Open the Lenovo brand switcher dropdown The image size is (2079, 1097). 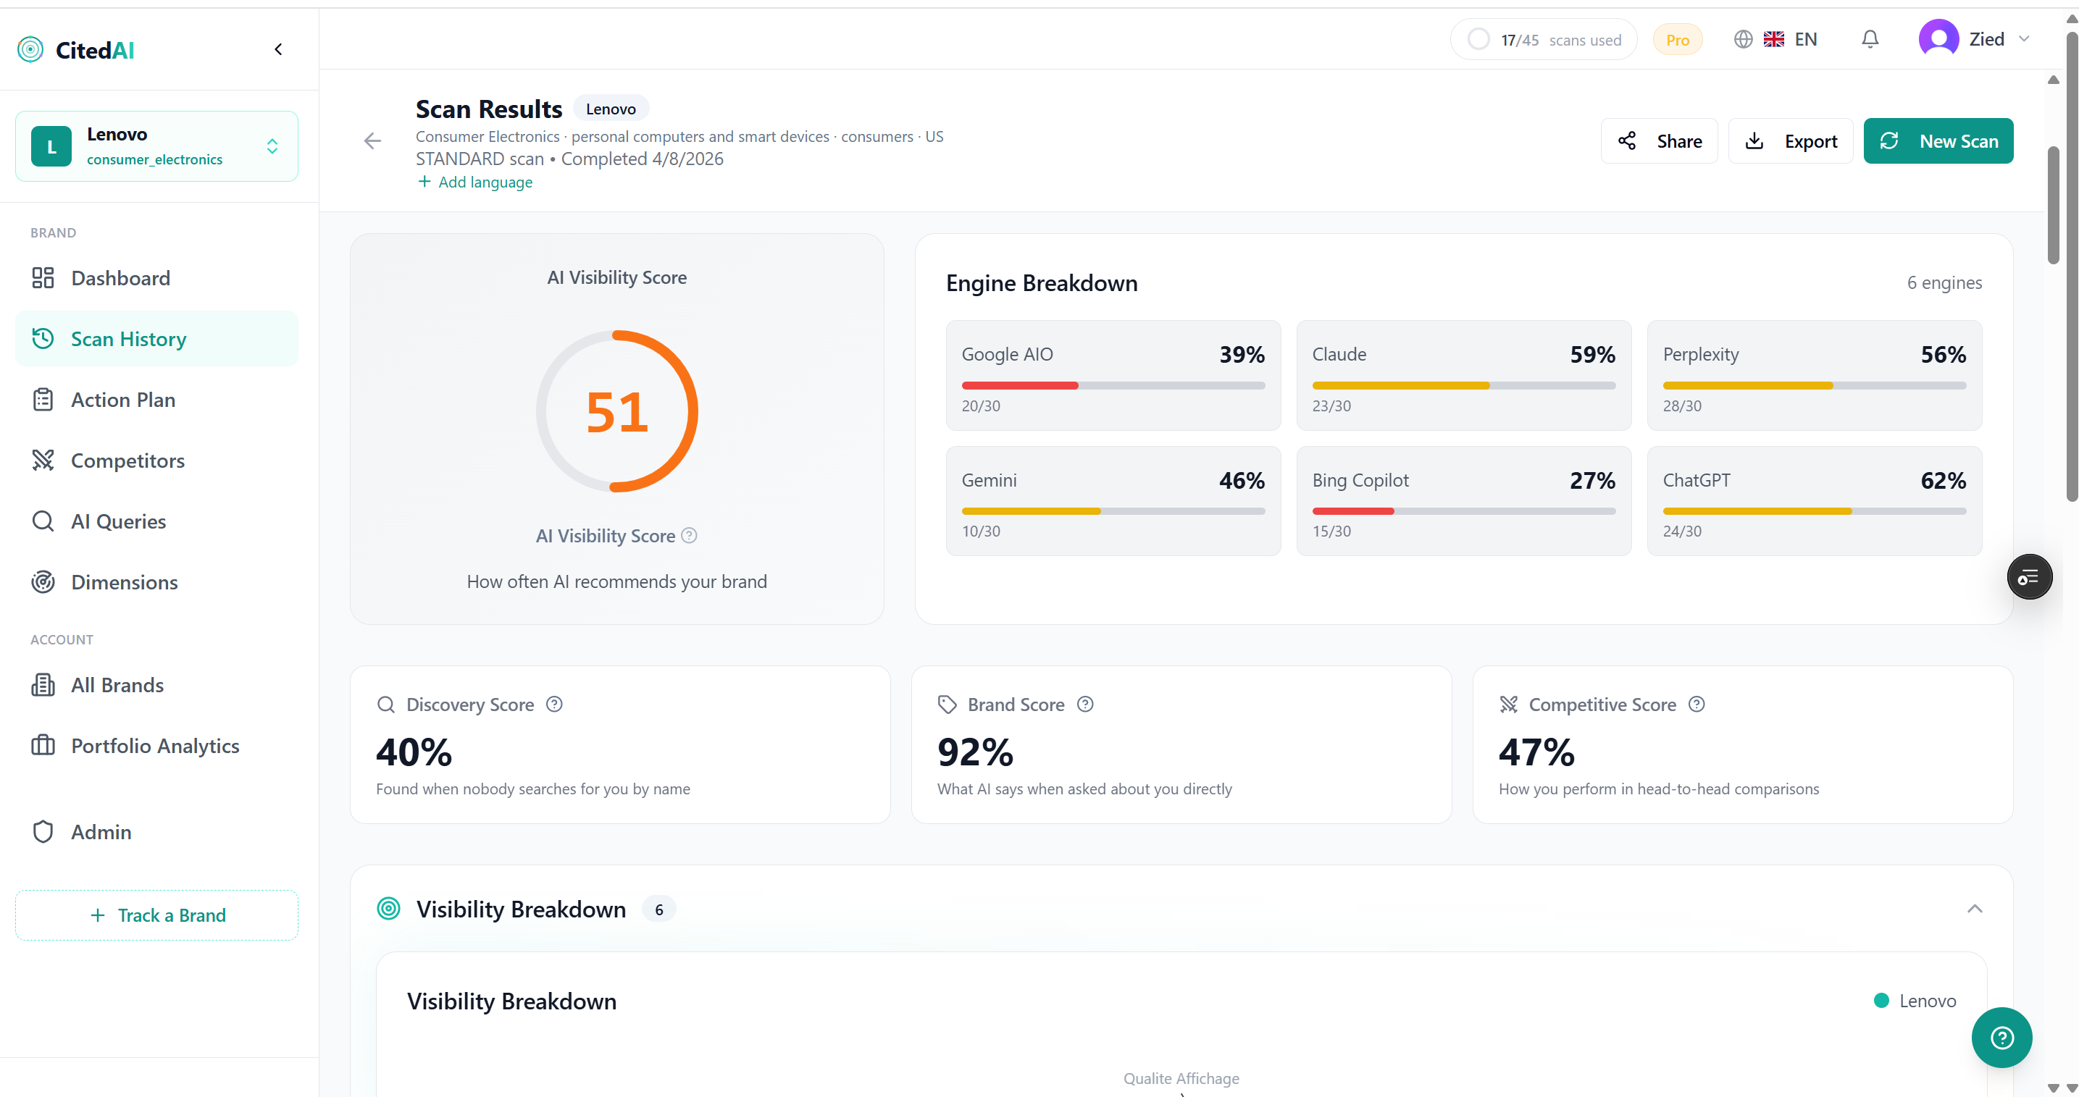tap(156, 146)
